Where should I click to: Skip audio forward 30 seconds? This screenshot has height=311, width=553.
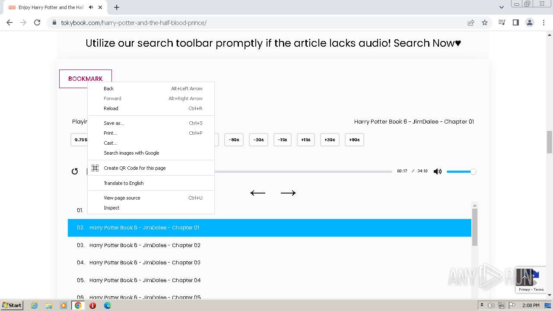pos(330,140)
